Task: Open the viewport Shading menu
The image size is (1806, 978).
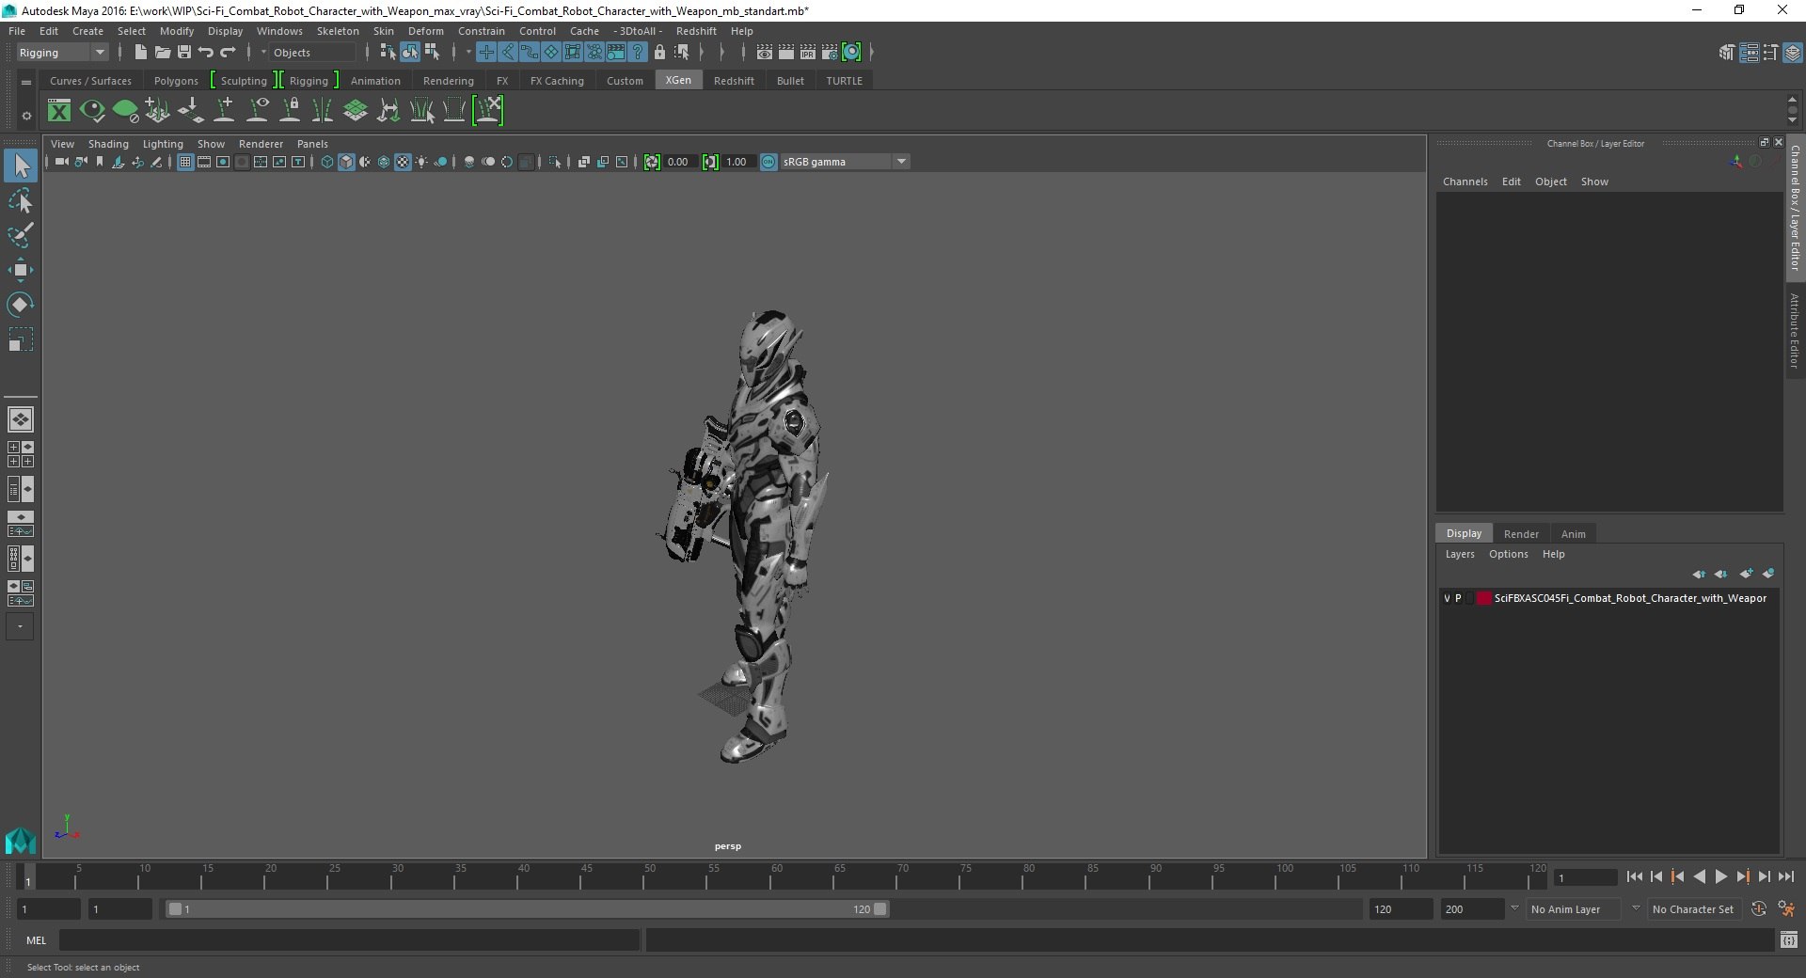Action: click(x=108, y=144)
